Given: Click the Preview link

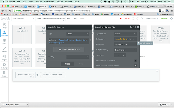Looking at the screenshot, I should [x=164, y=19].
